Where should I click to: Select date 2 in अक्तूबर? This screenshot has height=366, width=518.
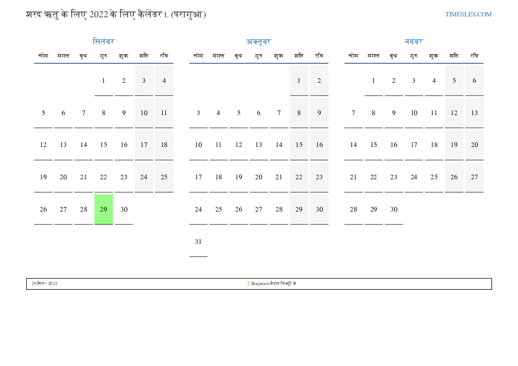319,81
